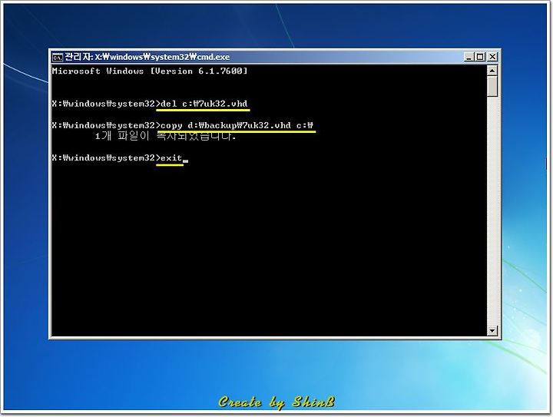Click the Korean '1개 파일이 복사되었습니다' output line
This screenshot has height=417, width=553.
[x=165, y=136]
